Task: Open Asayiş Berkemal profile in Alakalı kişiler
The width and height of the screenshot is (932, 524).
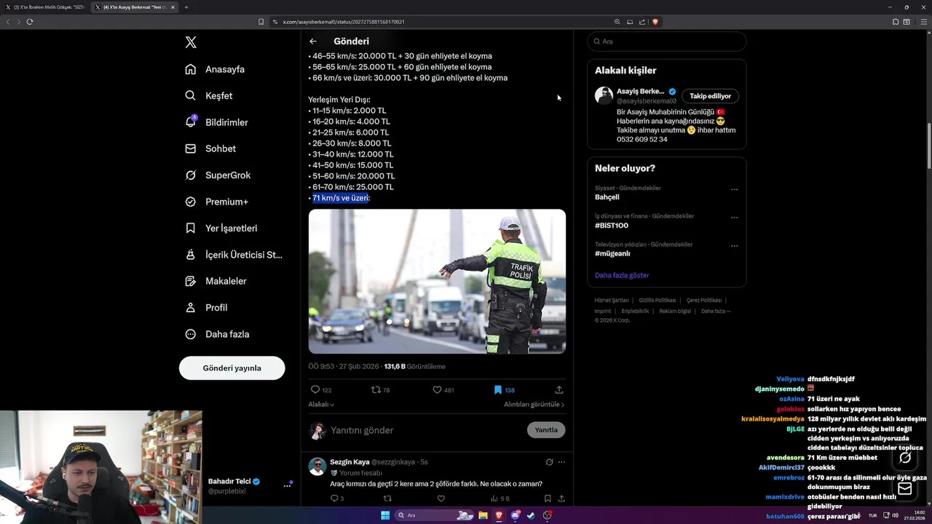Action: point(641,92)
